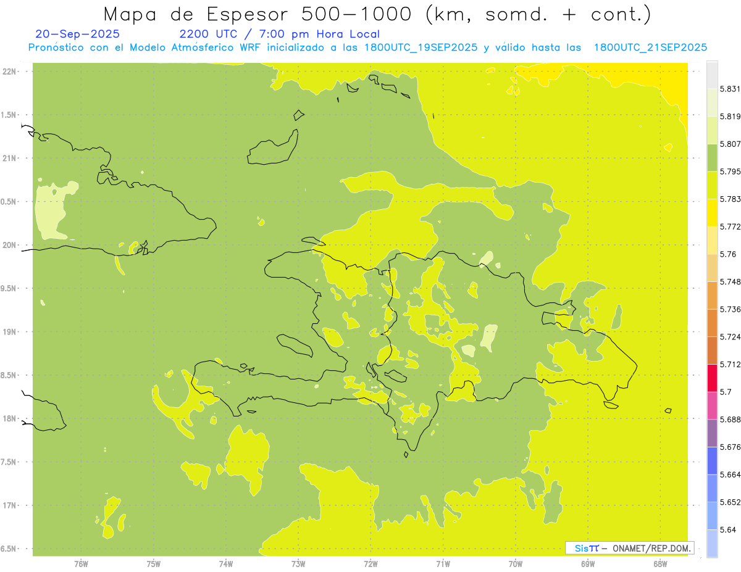
Task: Select the bright yellow legend swatch below 5.783
Action: click(x=712, y=213)
